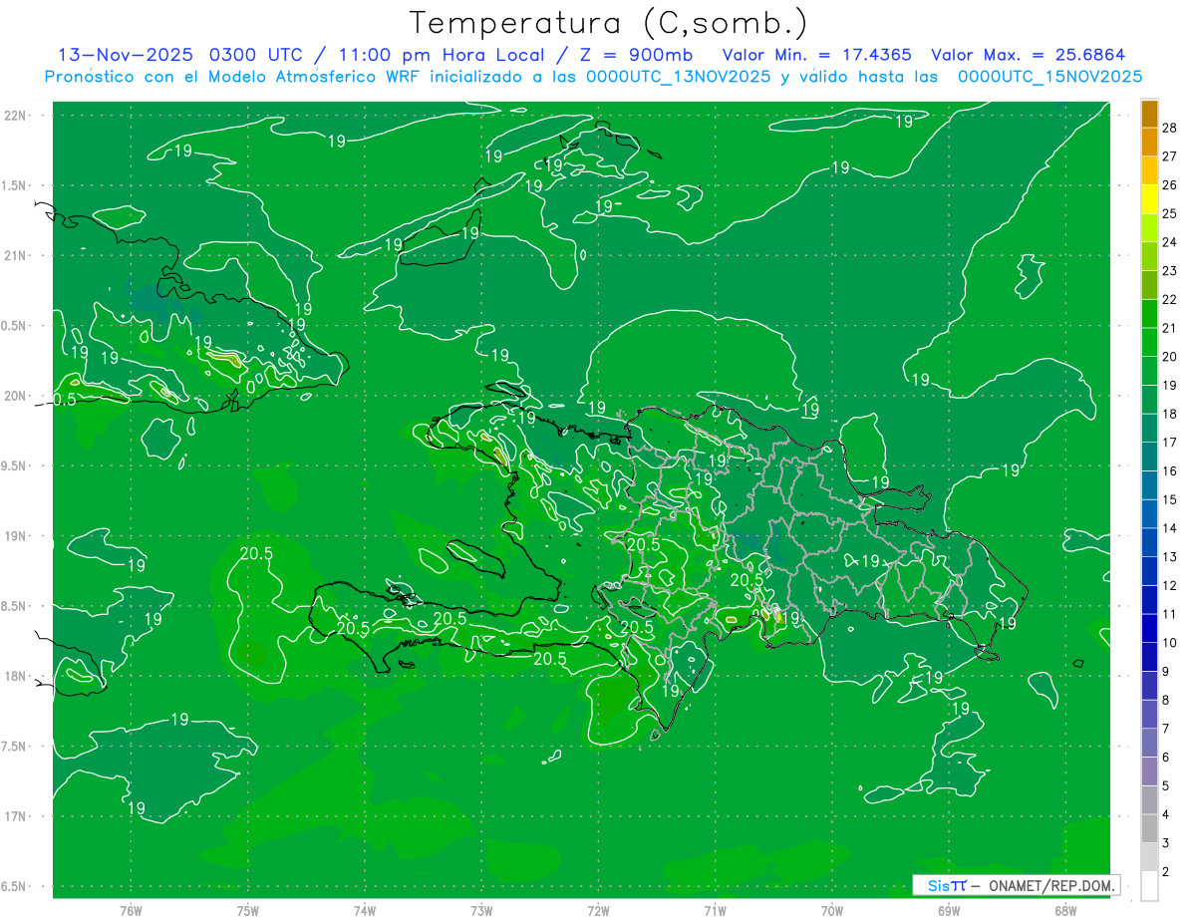Click the "17N" latitude axis label
1196x924 pixels.
pyautogui.click(x=15, y=816)
